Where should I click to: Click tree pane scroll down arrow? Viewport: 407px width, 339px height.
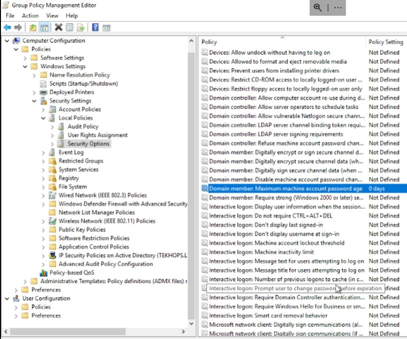pos(192,323)
